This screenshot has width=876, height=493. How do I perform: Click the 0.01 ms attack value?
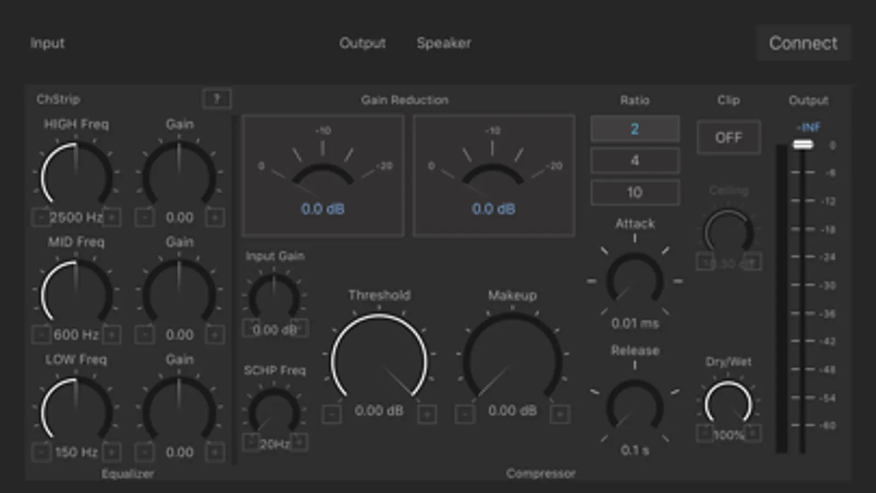635,323
